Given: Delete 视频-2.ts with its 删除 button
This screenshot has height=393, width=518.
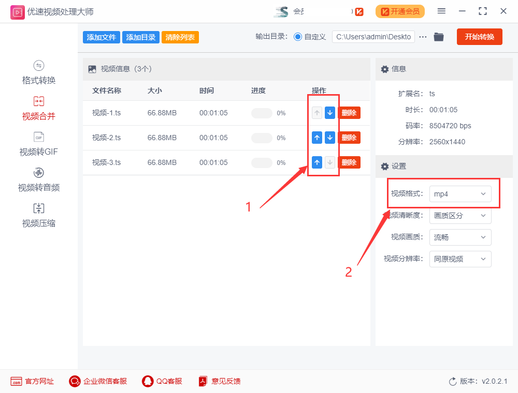Looking at the screenshot, I should tap(349, 137).
